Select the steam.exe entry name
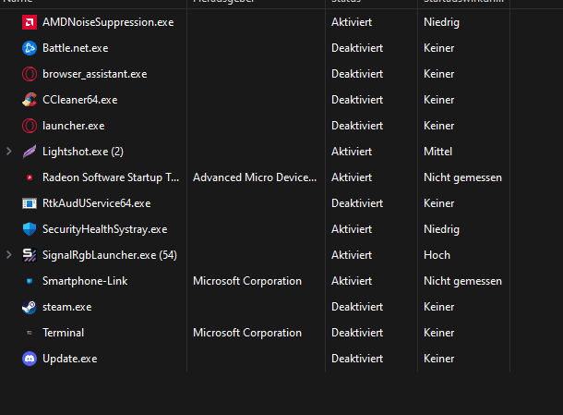Screen dimensions: 563x415 coord(67,307)
